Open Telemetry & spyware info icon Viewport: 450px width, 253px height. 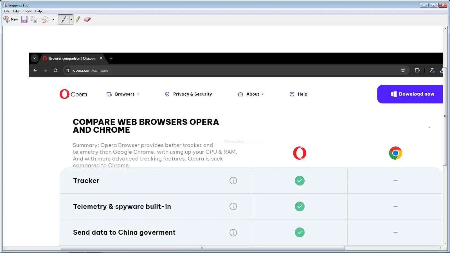coord(233,206)
